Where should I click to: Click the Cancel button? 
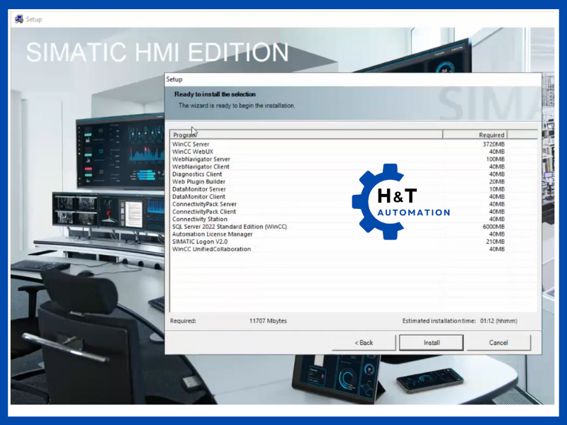click(498, 343)
